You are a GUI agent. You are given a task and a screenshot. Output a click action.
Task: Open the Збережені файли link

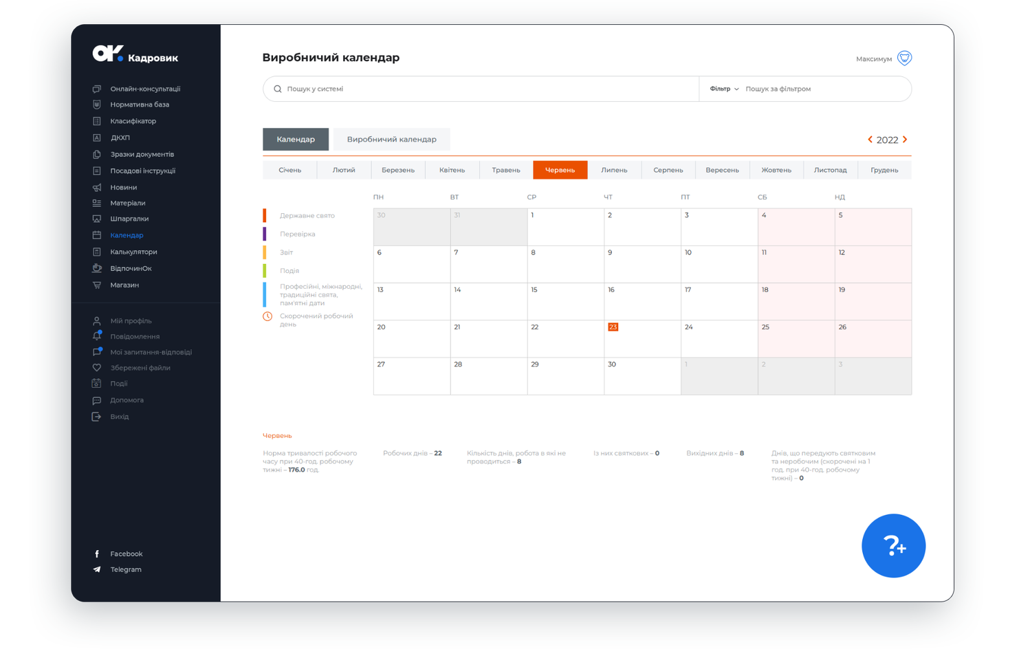point(140,368)
